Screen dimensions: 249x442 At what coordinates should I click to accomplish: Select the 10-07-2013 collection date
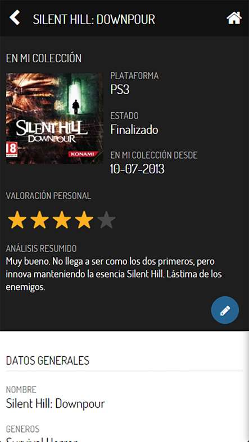(137, 169)
